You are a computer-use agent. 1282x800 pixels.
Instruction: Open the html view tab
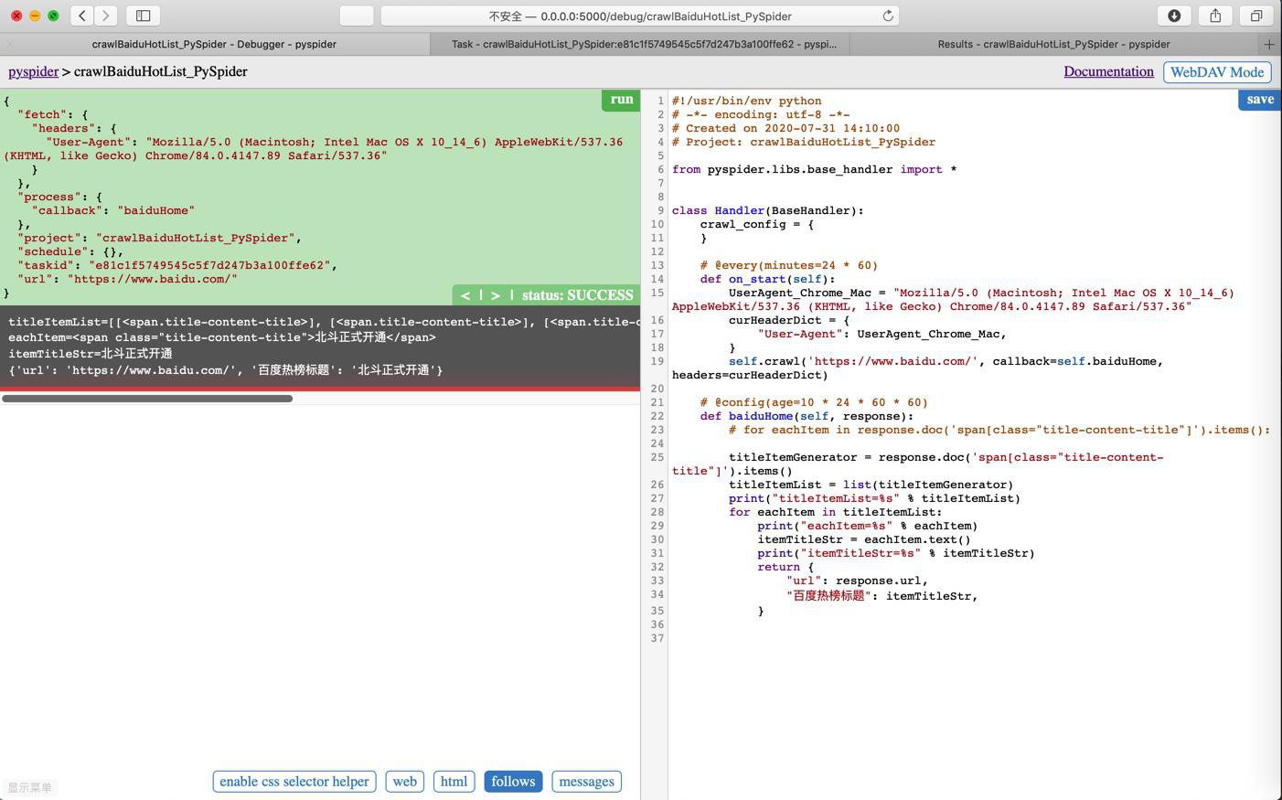[x=454, y=782]
